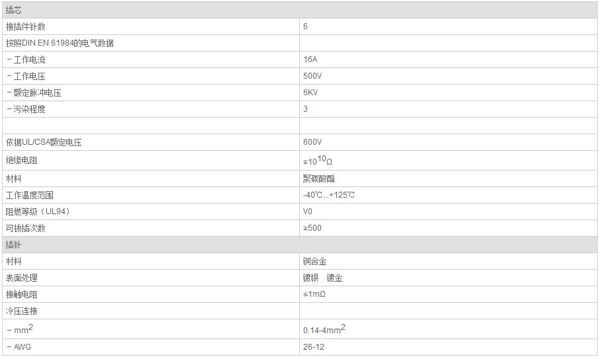This screenshot has height=359, width=601.
Task: Select the 6KV rated impulse voltage value
Action: coord(311,93)
